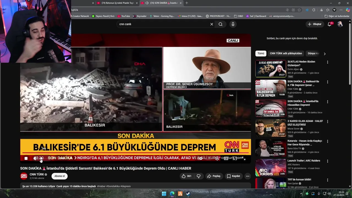Start voice search with the microphone icon

click(233, 24)
